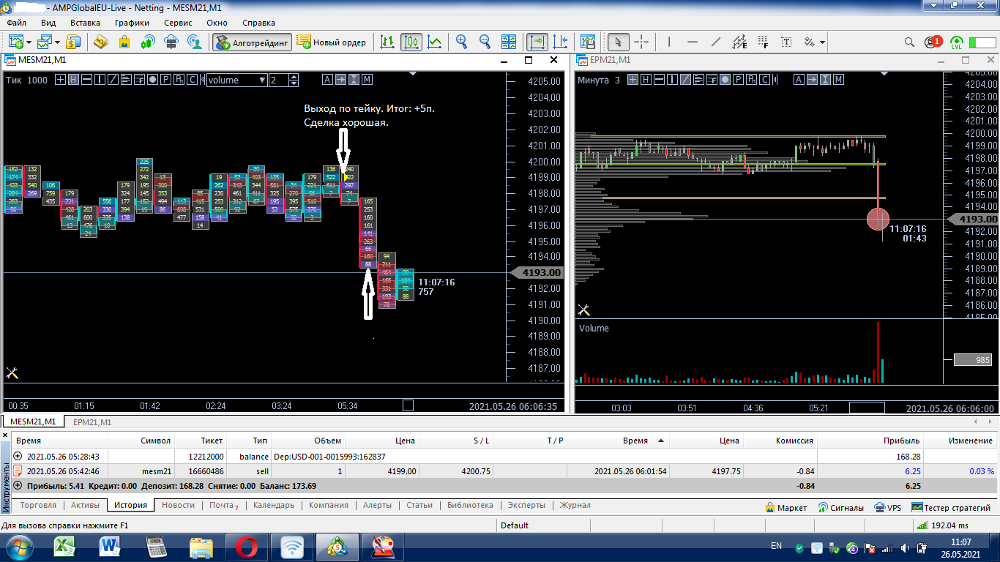This screenshot has height=562, width=1000.
Task: Open the volume dropdown in MESM21 chart
Action: point(236,80)
